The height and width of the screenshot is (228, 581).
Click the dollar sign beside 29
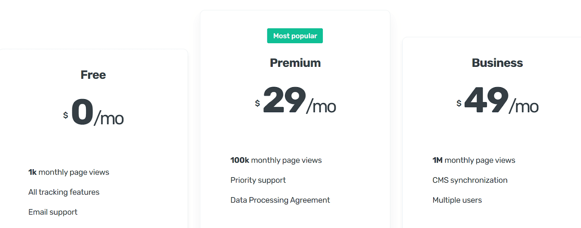[257, 103]
